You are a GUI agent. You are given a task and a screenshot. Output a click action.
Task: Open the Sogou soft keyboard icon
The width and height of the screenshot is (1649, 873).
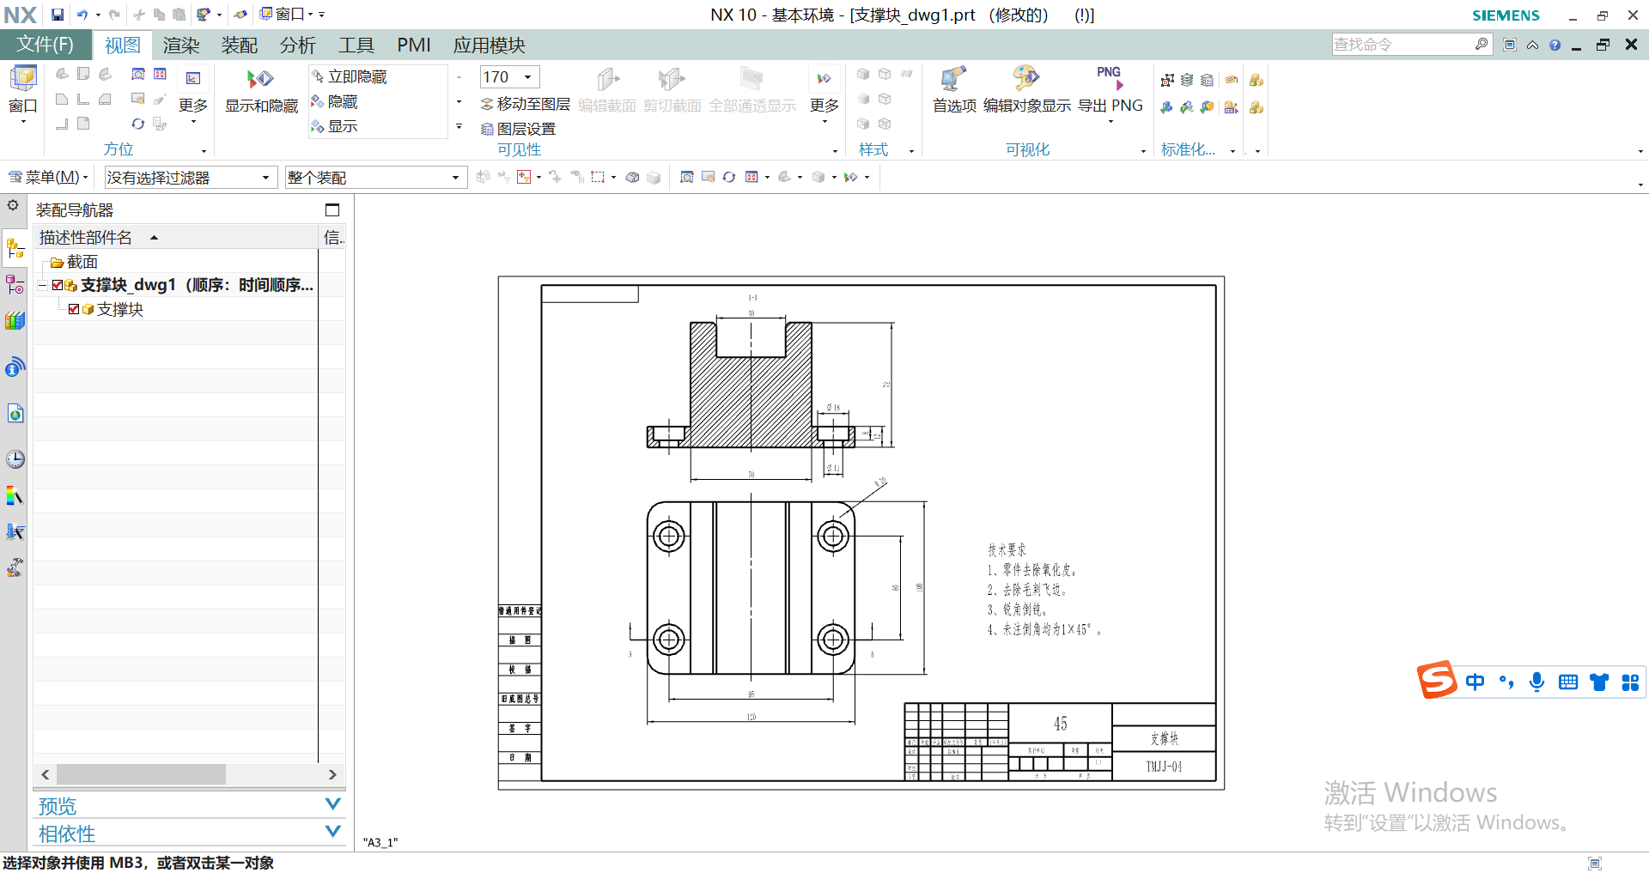(x=1568, y=682)
